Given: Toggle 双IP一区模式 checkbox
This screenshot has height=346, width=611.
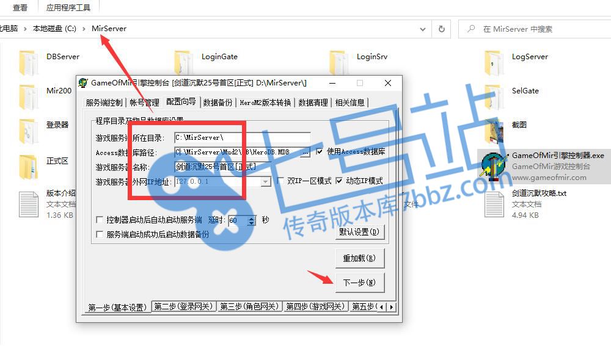Looking at the screenshot, I should (280, 181).
